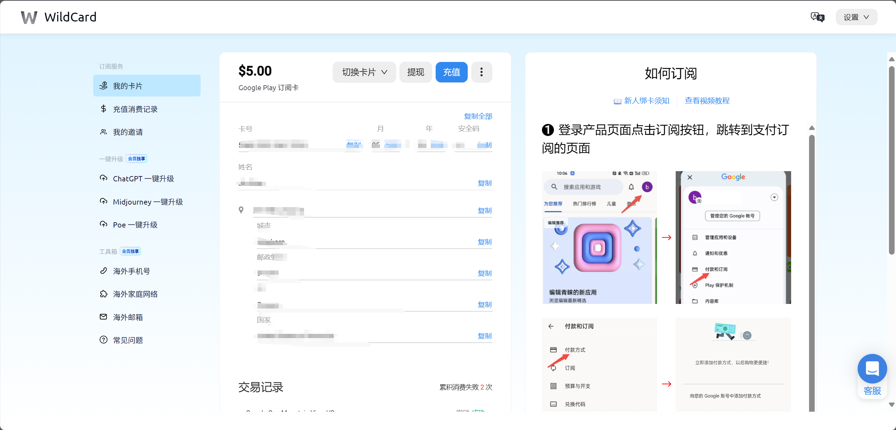Image resolution: width=896 pixels, height=430 pixels.
Task: Click the language translate icon
Action: click(x=817, y=17)
